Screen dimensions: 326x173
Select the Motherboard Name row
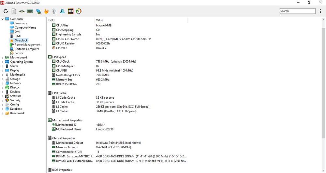click(x=117, y=129)
